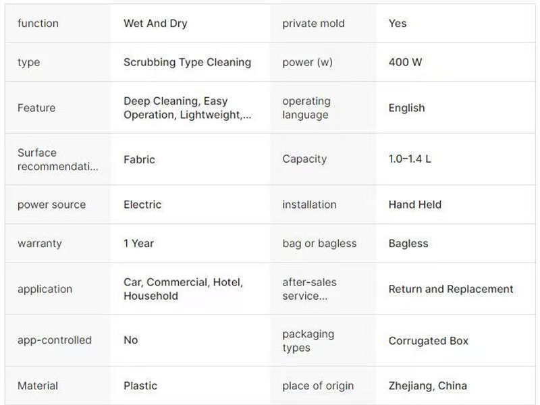Click the 'Car, Commercial, Hotel, Household' application value
540x405 pixels.
(x=183, y=289)
